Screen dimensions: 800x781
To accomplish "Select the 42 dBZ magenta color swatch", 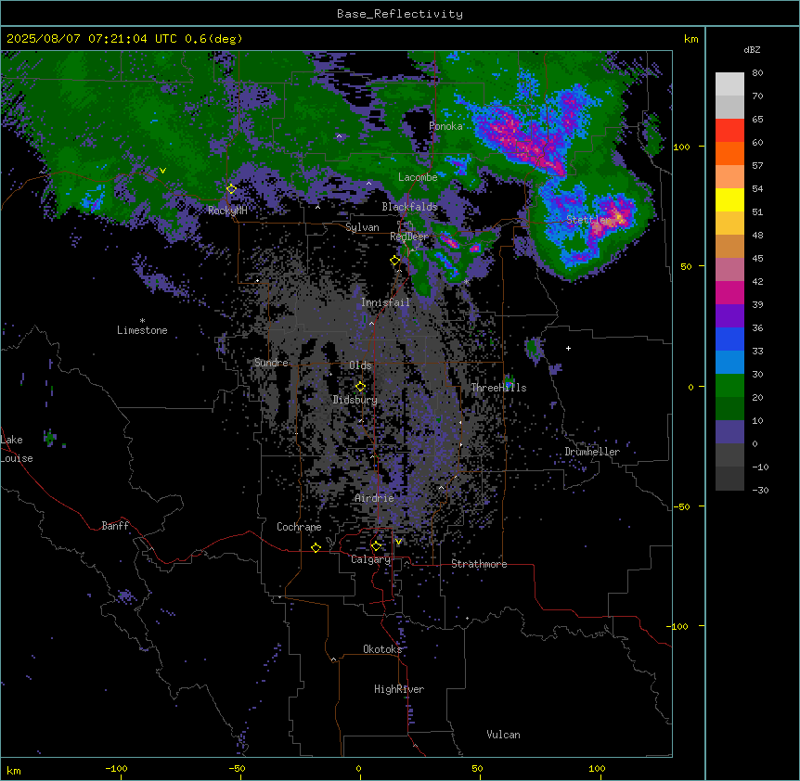I will coord(729,292).
